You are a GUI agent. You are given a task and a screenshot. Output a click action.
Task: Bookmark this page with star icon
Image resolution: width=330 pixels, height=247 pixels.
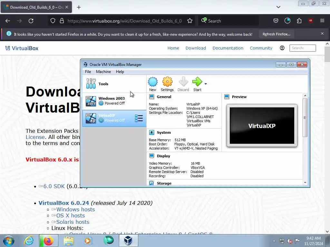(190, 21)
